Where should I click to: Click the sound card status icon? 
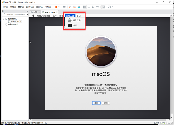[x=164, y=123]
